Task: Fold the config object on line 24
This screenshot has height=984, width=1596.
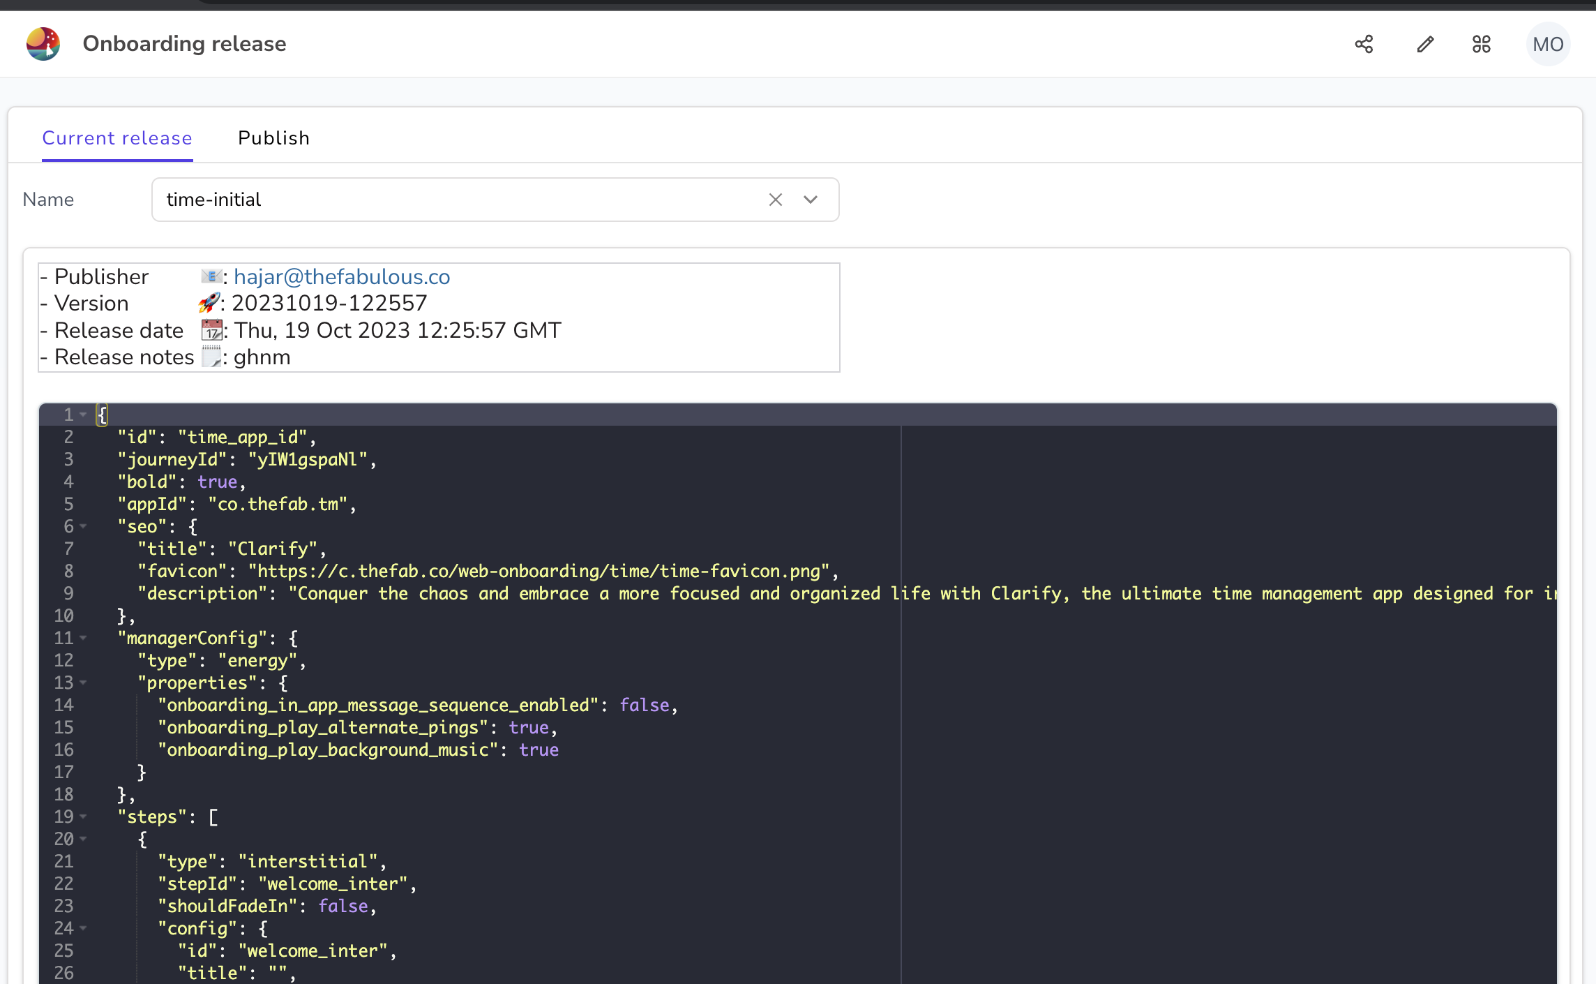Action: click(84, 928)
